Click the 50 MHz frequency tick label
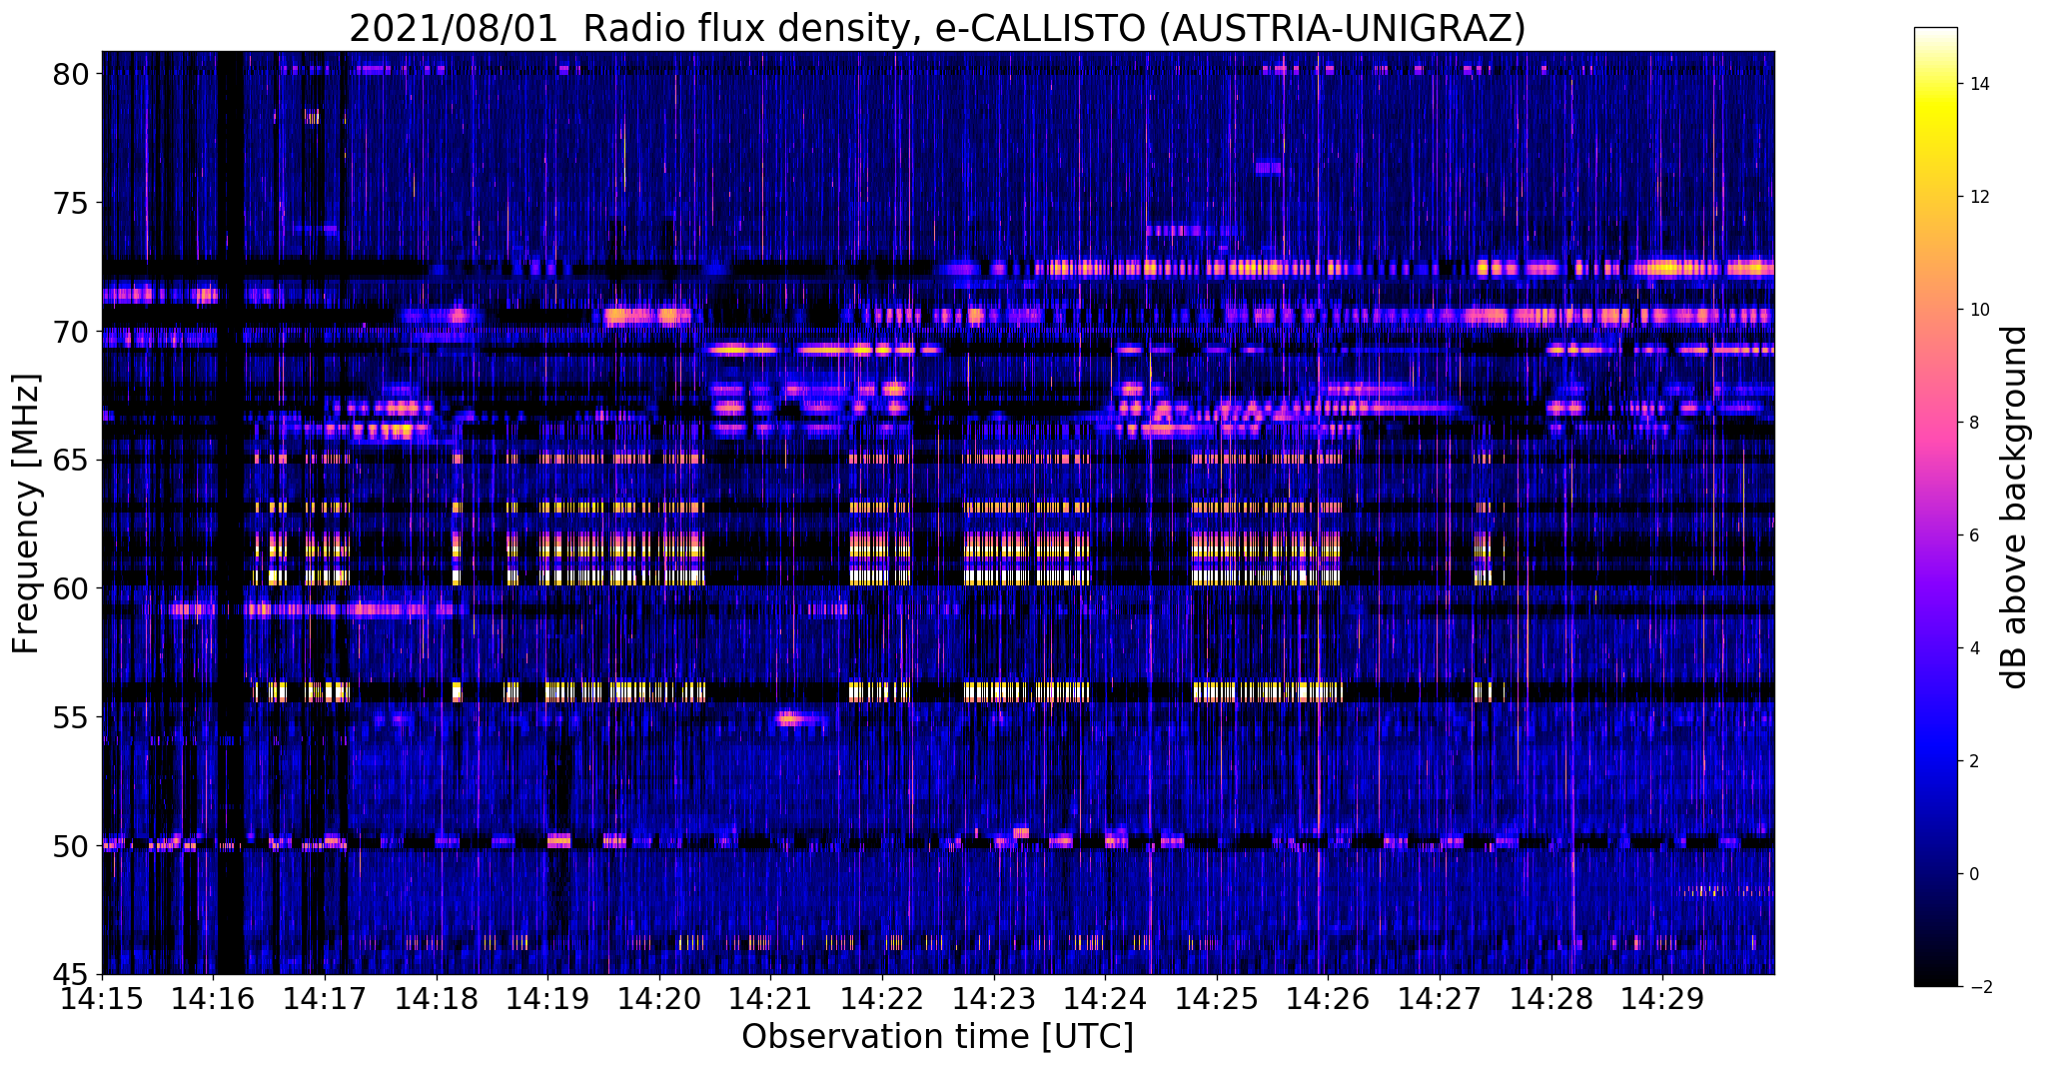Viewport: 2045px width, 1066px height. pos(72,846)
